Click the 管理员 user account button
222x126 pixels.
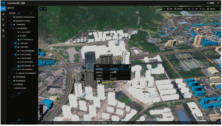tap(211, 3)
